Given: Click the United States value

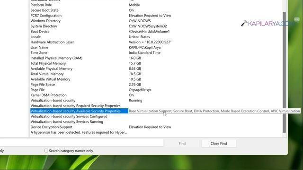Looking at the screenshot, I should [139, 37].
